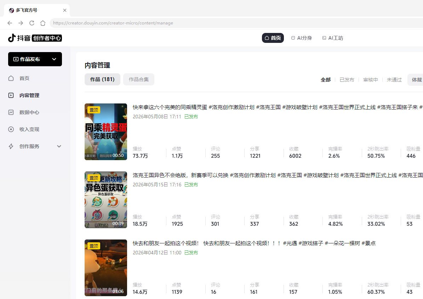The height and width of the screenshot is (299, 423).
Task: Switch to the 作品合集 tab
Action: point(139,79)
